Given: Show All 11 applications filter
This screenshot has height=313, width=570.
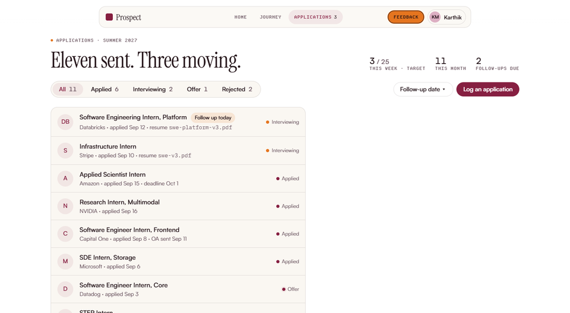Looking at the screenshot, I should tap(68, 90).
